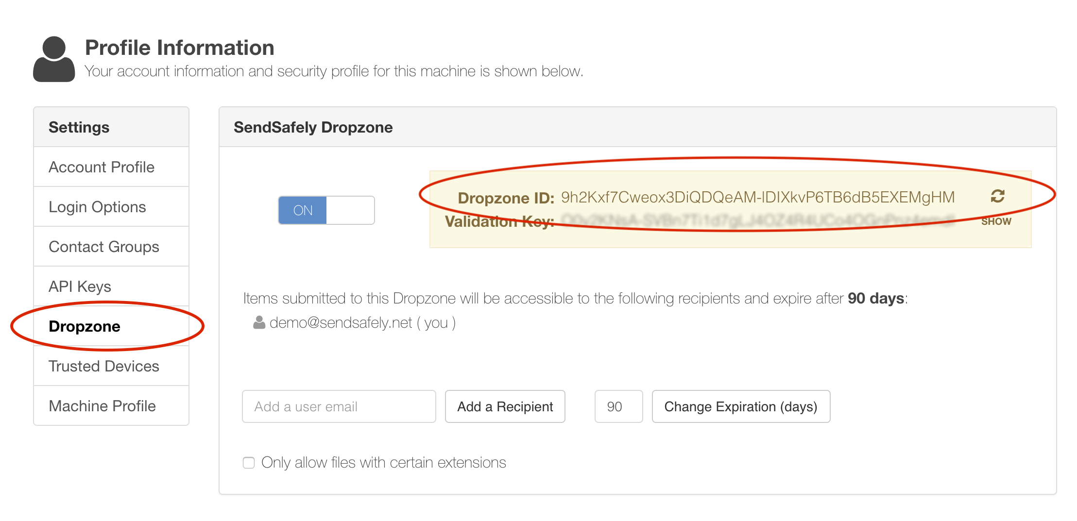Image resolution: width=1077 pixels, height=521 pixels.
Task: Turn off the Dropzone ON switch
Action: click(326, 210)
